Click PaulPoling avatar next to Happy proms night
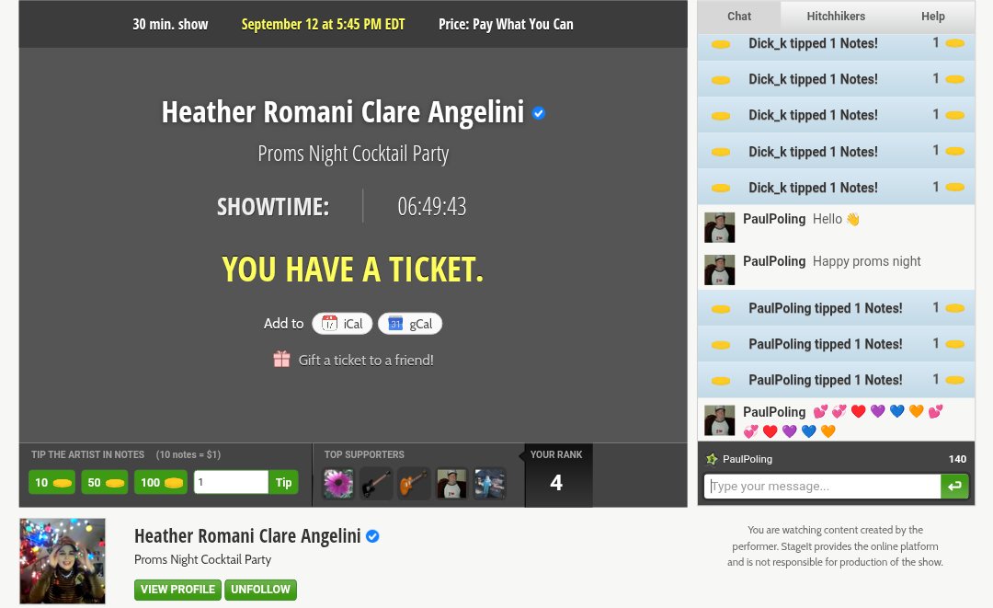The height and width of the screenshot is (608, 993). coord(719,270)
